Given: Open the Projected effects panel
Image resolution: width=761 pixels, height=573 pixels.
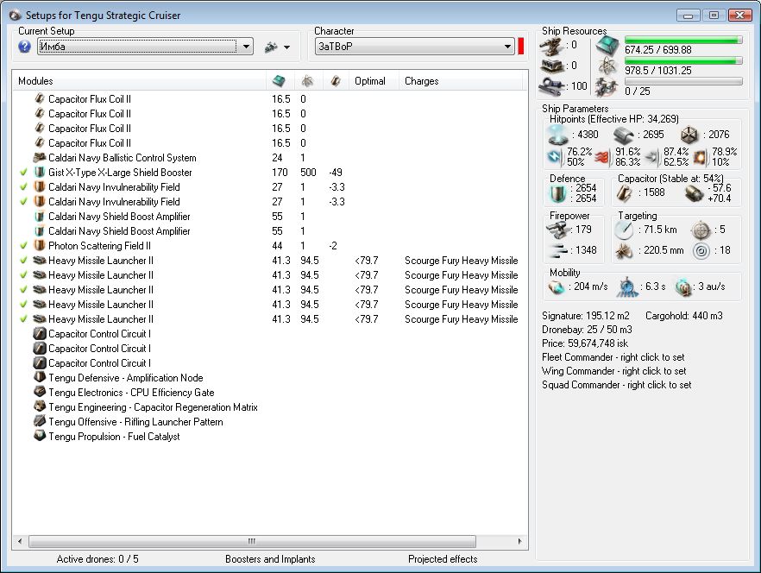Looking at the screenshot, I should point(443,559).
